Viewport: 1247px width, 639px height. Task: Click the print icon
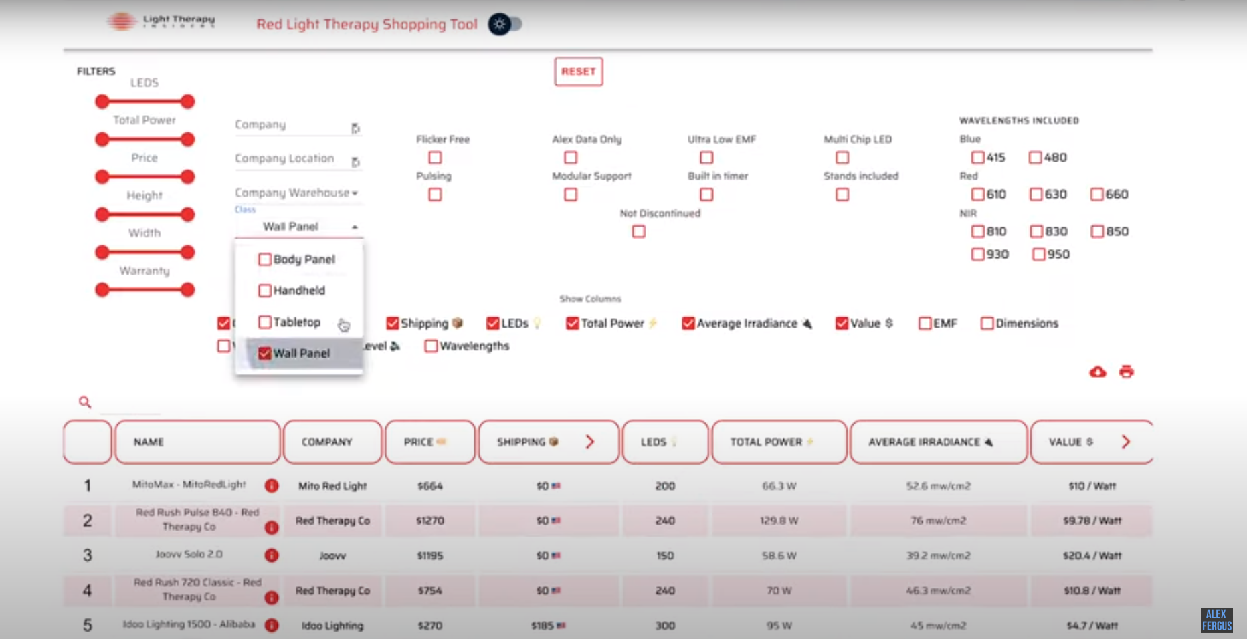tap(1127, 372)
